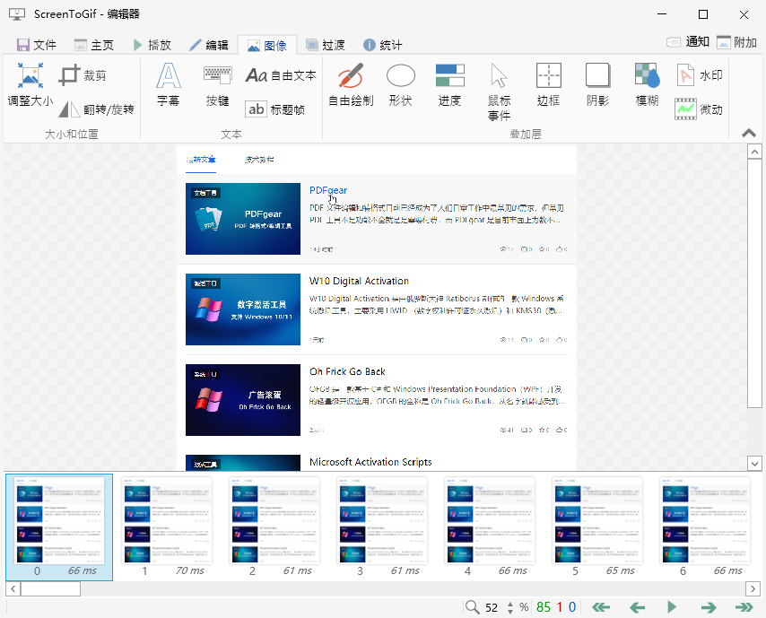This screenshot has height=618, width=766.
Task: Click the ScreenToGif window icon in title bar
Action: click(17, 14)
